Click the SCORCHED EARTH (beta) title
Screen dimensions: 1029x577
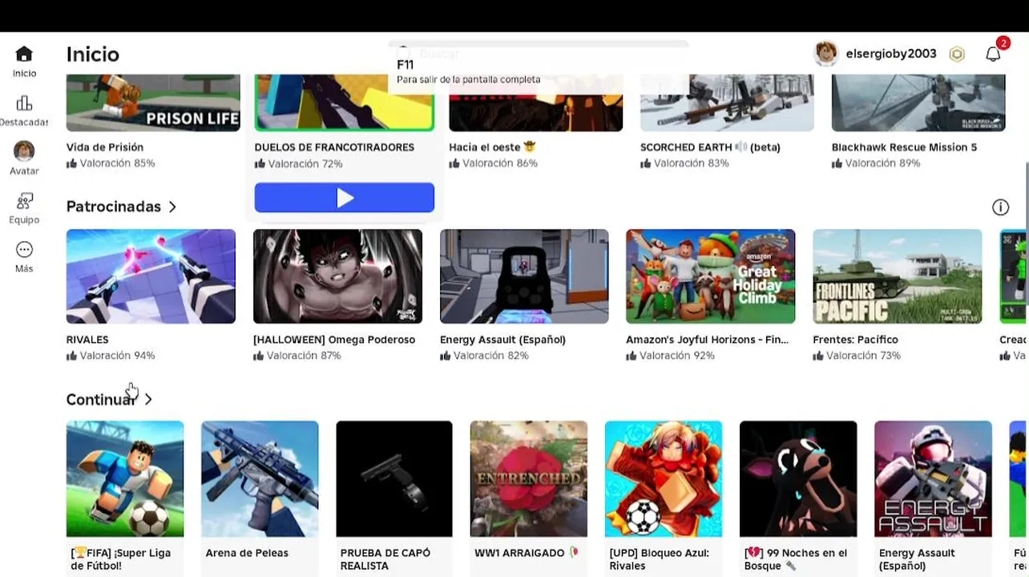tap(710, 147)
